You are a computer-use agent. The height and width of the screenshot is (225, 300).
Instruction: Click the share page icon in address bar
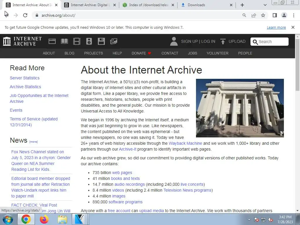point(254,15)
